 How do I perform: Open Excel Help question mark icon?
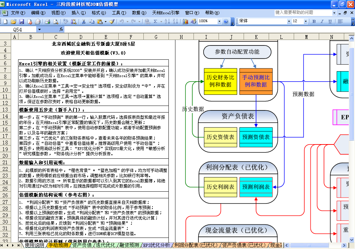tap(226, 22)
